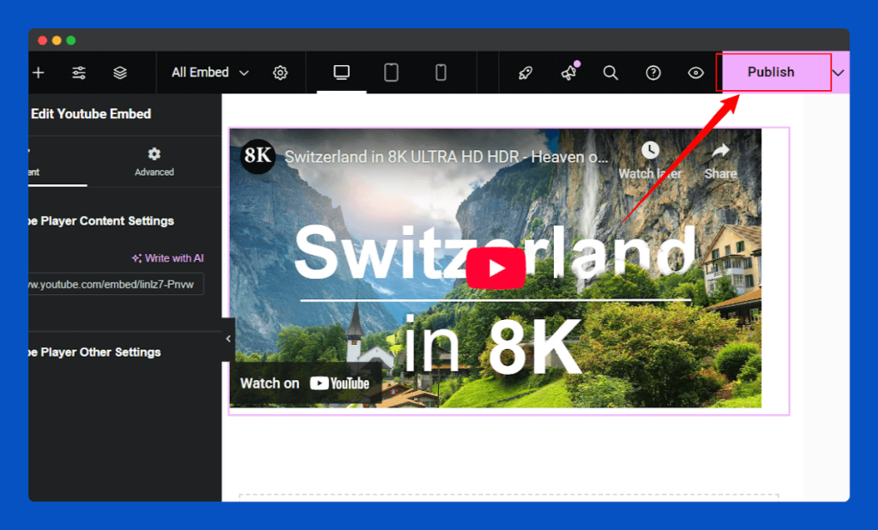Collapse the Edit Youtube Embed panel

[227, 340]
